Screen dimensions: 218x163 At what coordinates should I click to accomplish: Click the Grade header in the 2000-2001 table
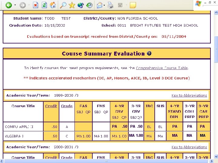[67, 158]
